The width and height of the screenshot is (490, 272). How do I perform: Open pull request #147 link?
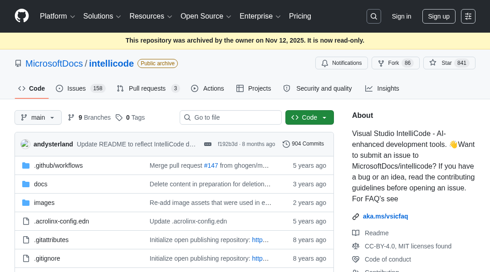point(211,165)
